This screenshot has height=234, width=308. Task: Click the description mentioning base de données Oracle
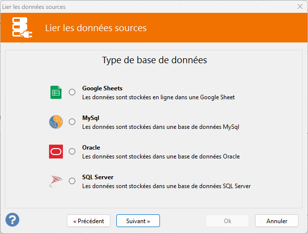(x=161, y=156)
